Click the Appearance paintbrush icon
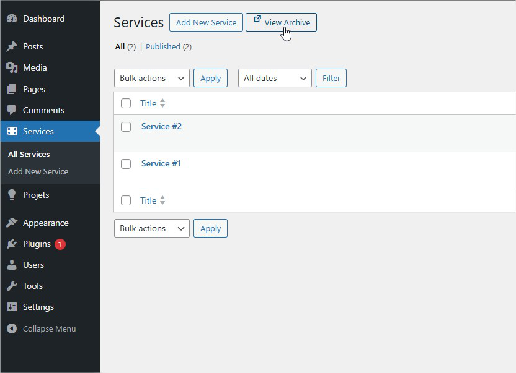This screenshot has width=516, height=373. click(12, 223)
